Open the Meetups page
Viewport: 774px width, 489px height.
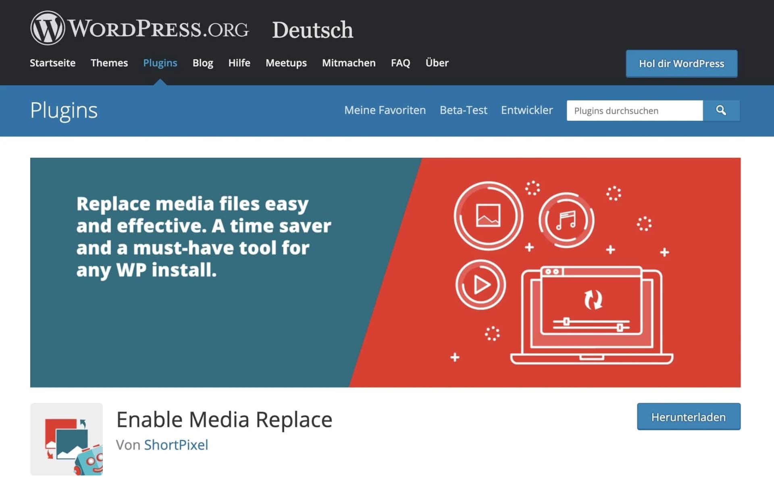286,63
